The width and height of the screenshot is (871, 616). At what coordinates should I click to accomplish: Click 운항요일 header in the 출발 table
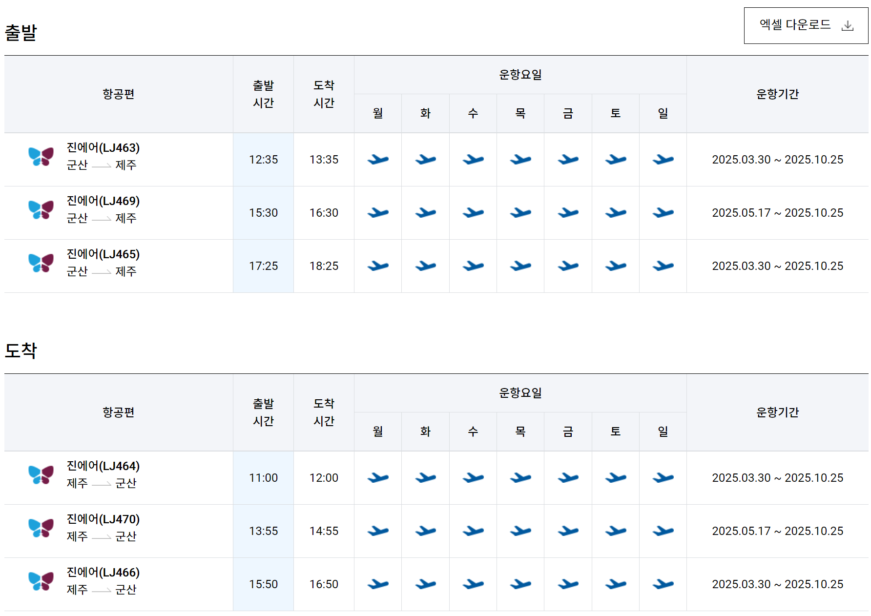pos(520,75)
